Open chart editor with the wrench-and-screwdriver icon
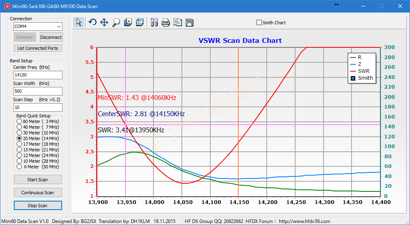Viewport: 410px width, 225px height. click(x=154, y=22)
